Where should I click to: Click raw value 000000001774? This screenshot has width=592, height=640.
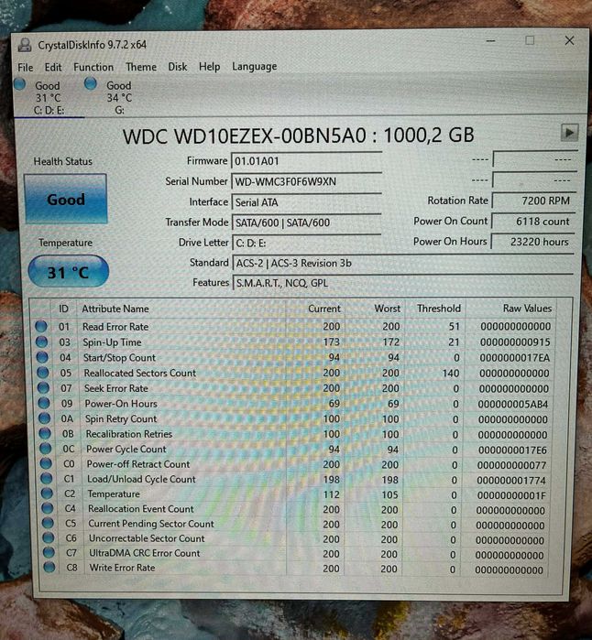(x=511, y=480)
